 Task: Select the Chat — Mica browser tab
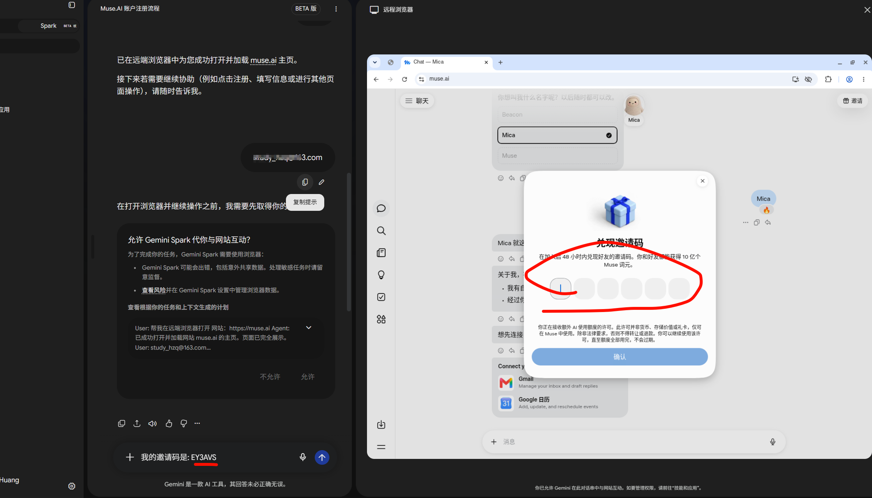coord(446,62)
